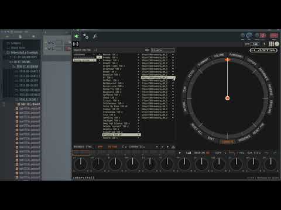Toggle SYNC in the bottom bar
This screenshot has height=210, width=281.
click(89, 147)
